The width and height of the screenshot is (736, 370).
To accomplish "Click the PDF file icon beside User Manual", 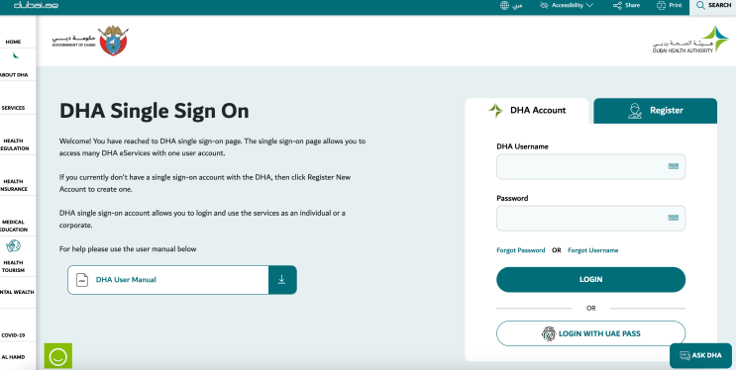I will pos(82,280).
